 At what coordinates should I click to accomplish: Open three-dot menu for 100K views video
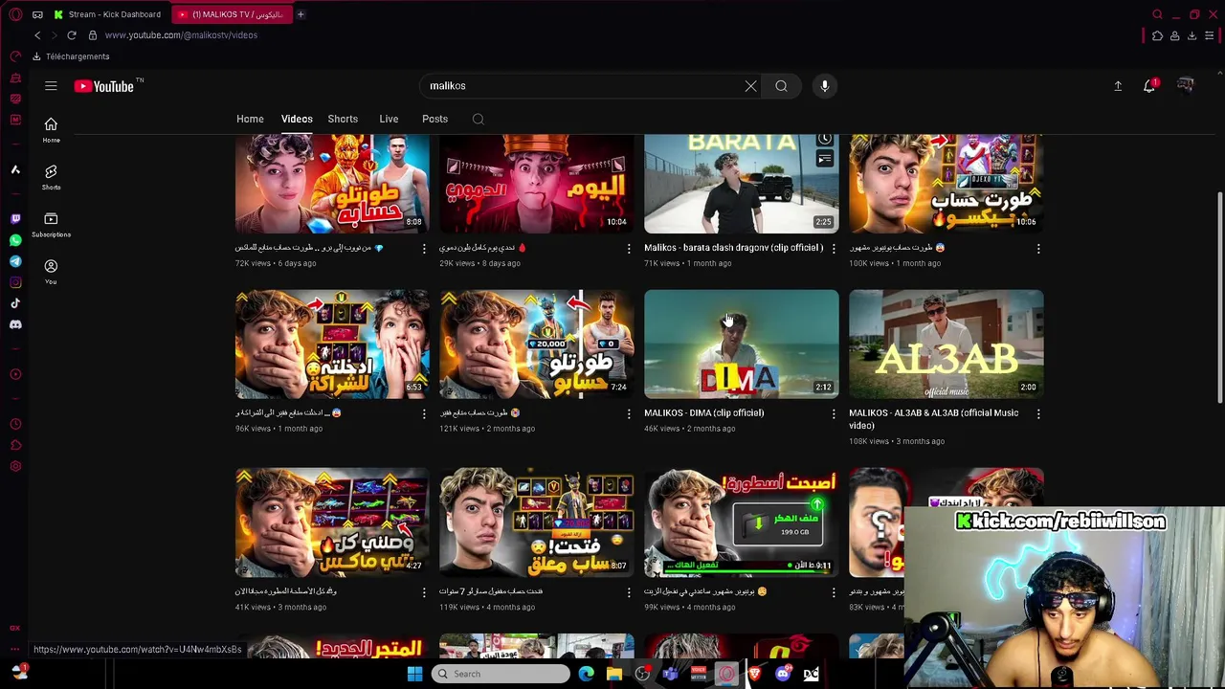[x=1038, y=249]
